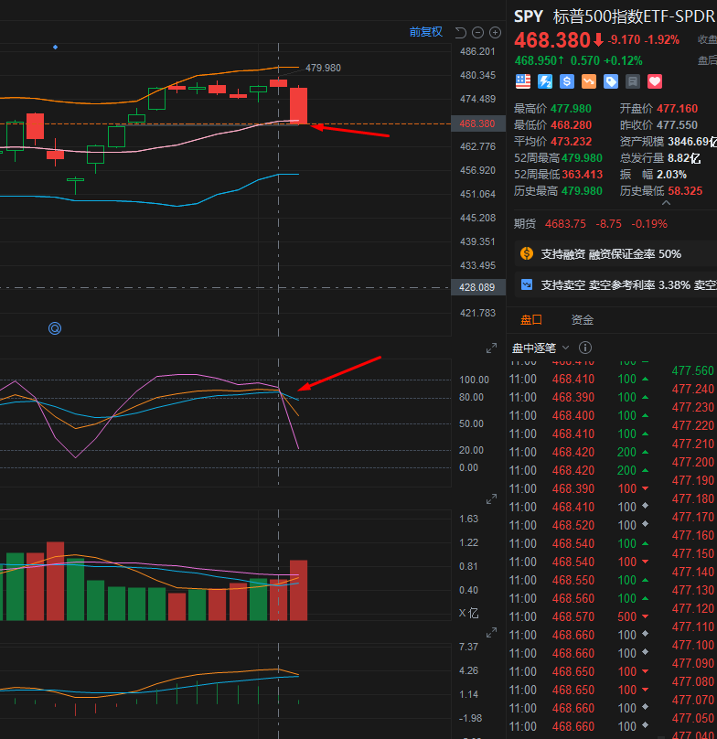This screenshot has width=717, height=739.
Task: Click 最低价 468.280 value
Action: 571,125
